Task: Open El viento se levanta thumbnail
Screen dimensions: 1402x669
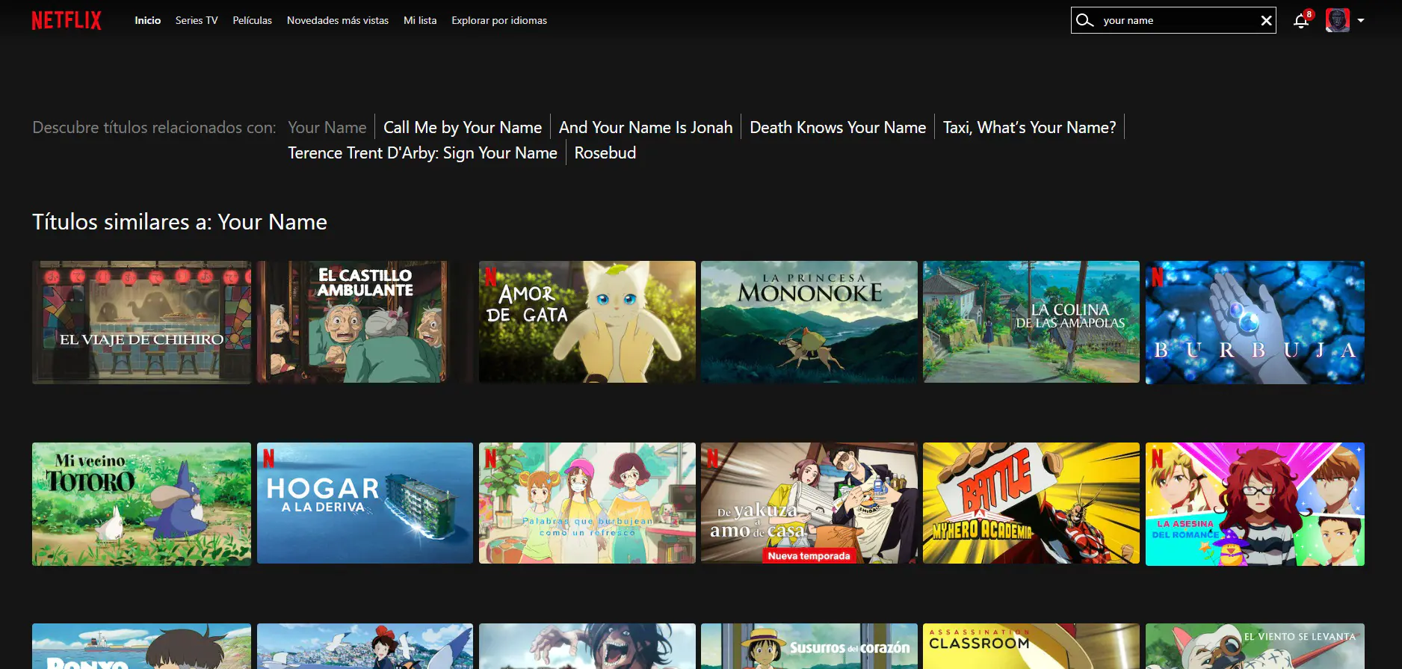Action: [1255, 647]
